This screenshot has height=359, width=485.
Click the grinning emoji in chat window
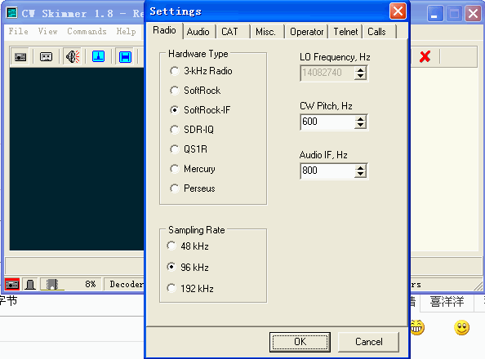(417, 327)
